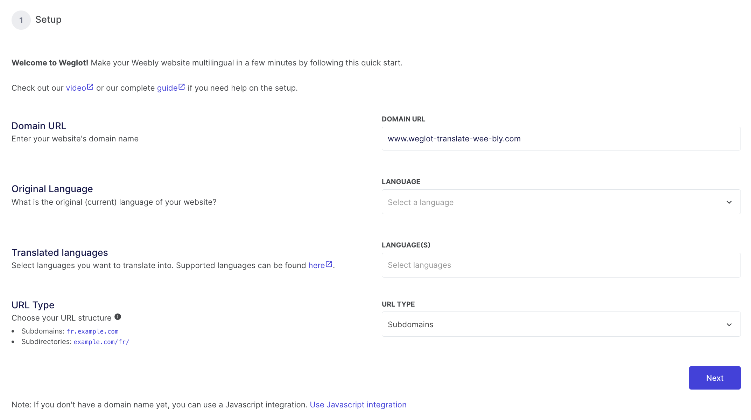
Task: Click the chevron on the URL TYPE selector
Action: (x=729, y=324)
